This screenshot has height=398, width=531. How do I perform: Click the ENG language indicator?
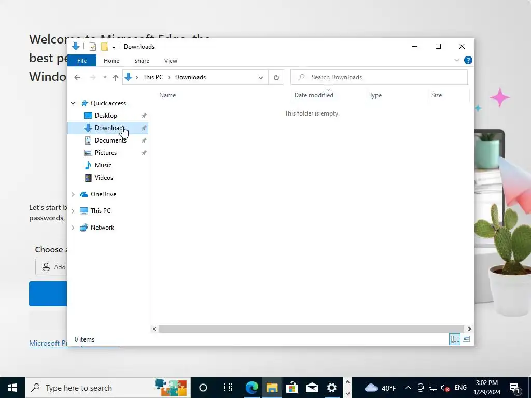click(460, 388)
